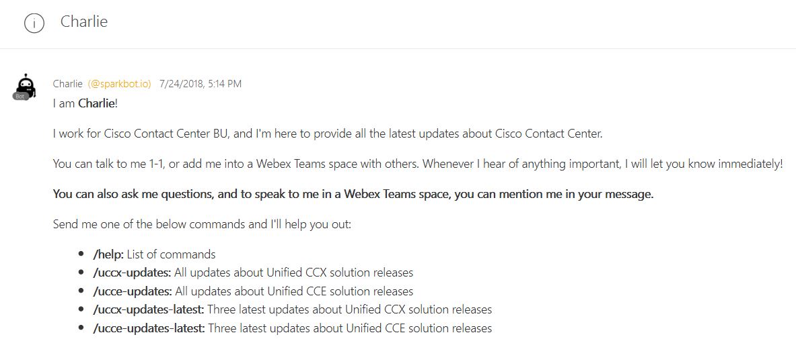Click the 7/24/2018, 5:14 PM timestamp
Viewport: 796px width, 341px height.
pos(201,84)
